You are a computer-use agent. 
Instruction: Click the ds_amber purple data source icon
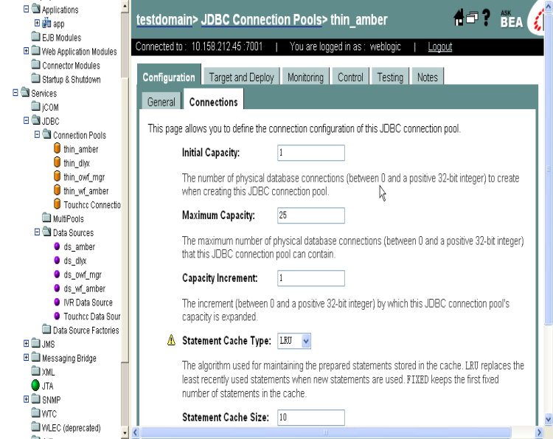57,246
